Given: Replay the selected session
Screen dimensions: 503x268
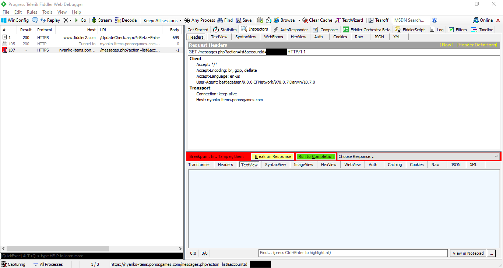Looking at the screenshot, I should click(50, 20).
